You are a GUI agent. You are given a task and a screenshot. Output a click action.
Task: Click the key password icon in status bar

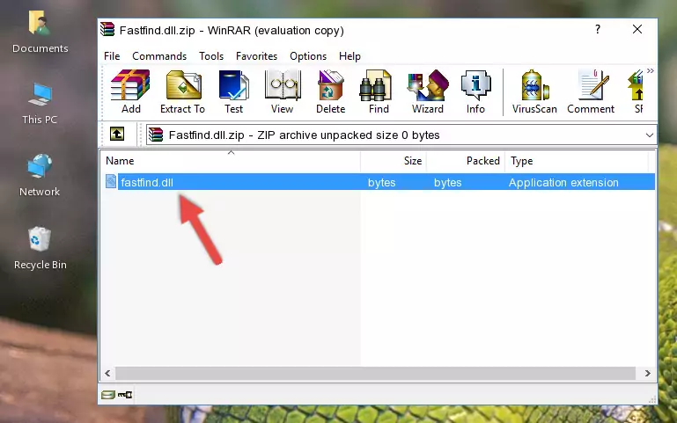(x=125, y=395)
